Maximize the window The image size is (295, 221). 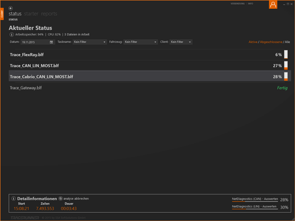coord(288,4)
